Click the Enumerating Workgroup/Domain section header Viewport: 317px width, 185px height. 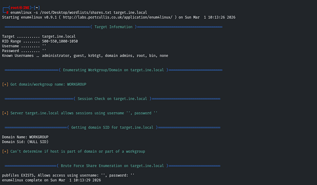(x=113, y=70)
